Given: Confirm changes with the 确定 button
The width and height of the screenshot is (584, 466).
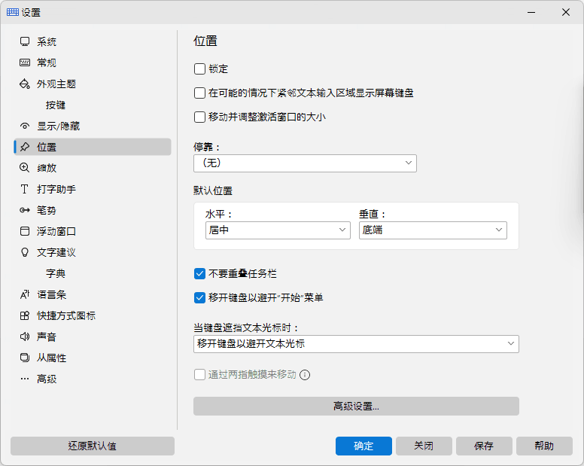Looking at the screenshot, I should [x=363, y=446].
